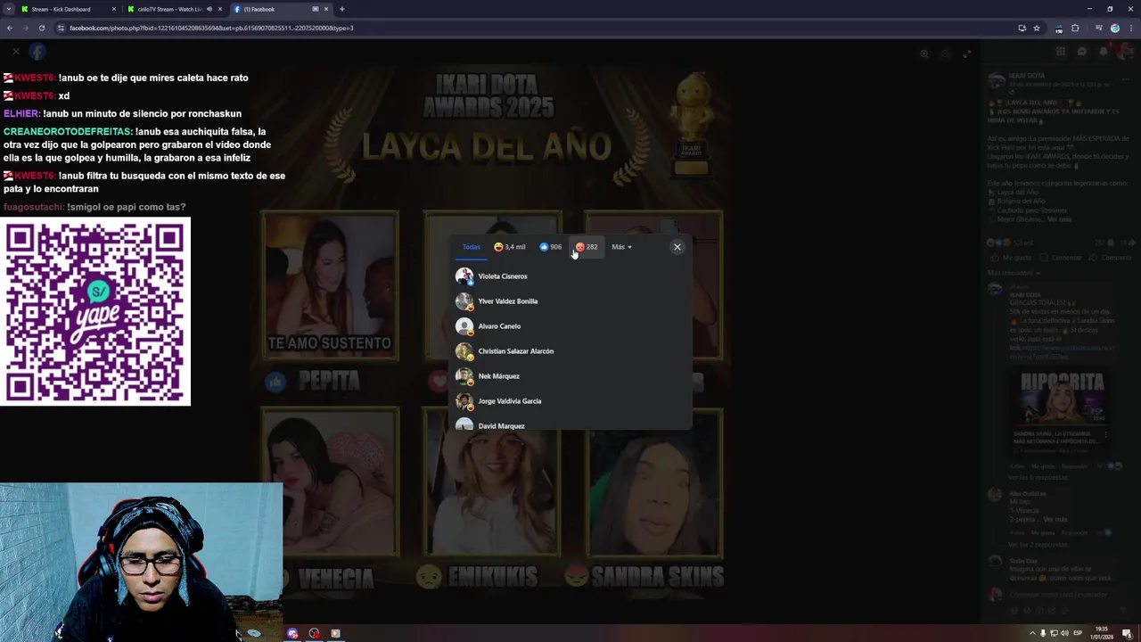1141x642 pixels.
Task: Open the browser profile avatar
Action: coord(1114,28)
